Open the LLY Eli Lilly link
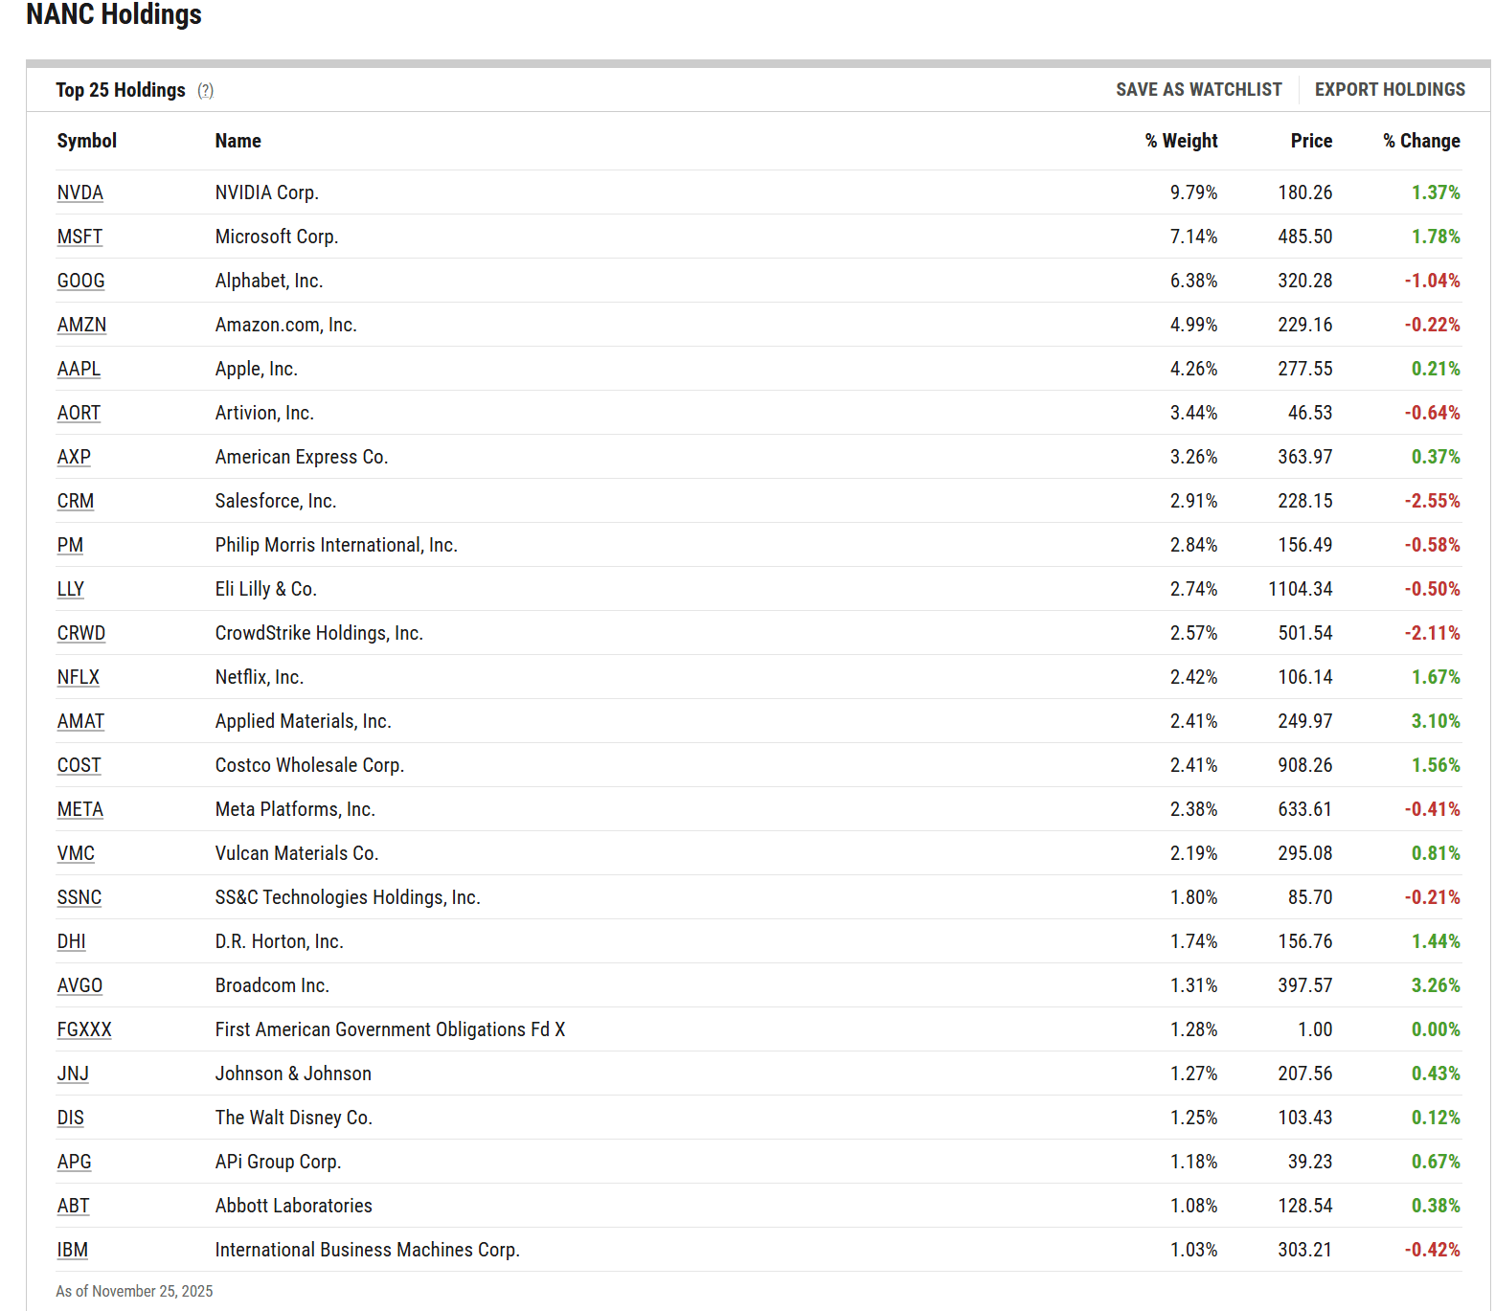1495x1311 pixels. coord(70,589)
